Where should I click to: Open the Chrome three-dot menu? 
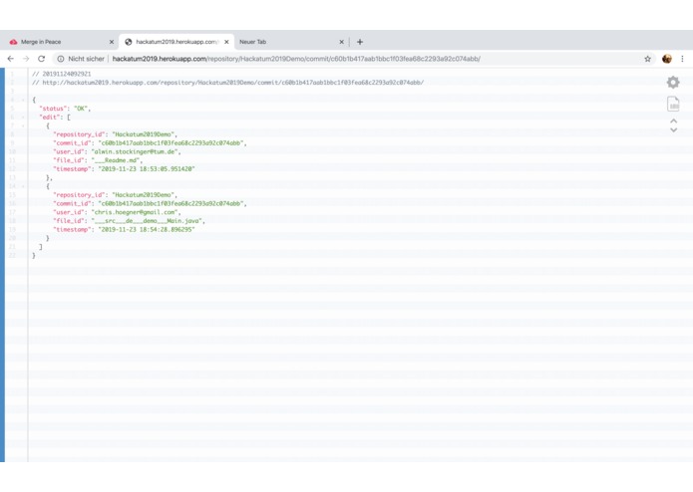click(682, 59)
